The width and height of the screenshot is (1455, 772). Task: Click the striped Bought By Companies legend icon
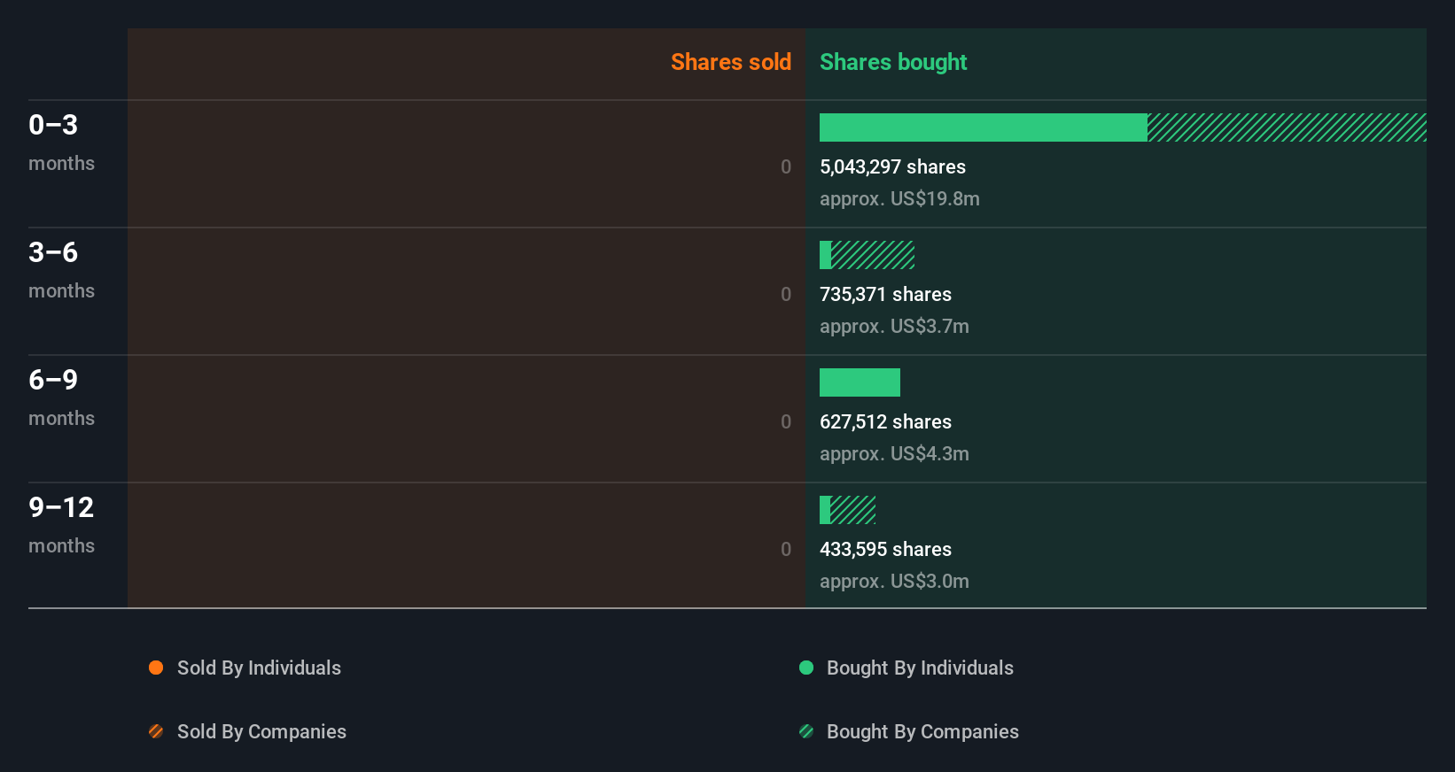pyautogui.click(x=806, y=731)
